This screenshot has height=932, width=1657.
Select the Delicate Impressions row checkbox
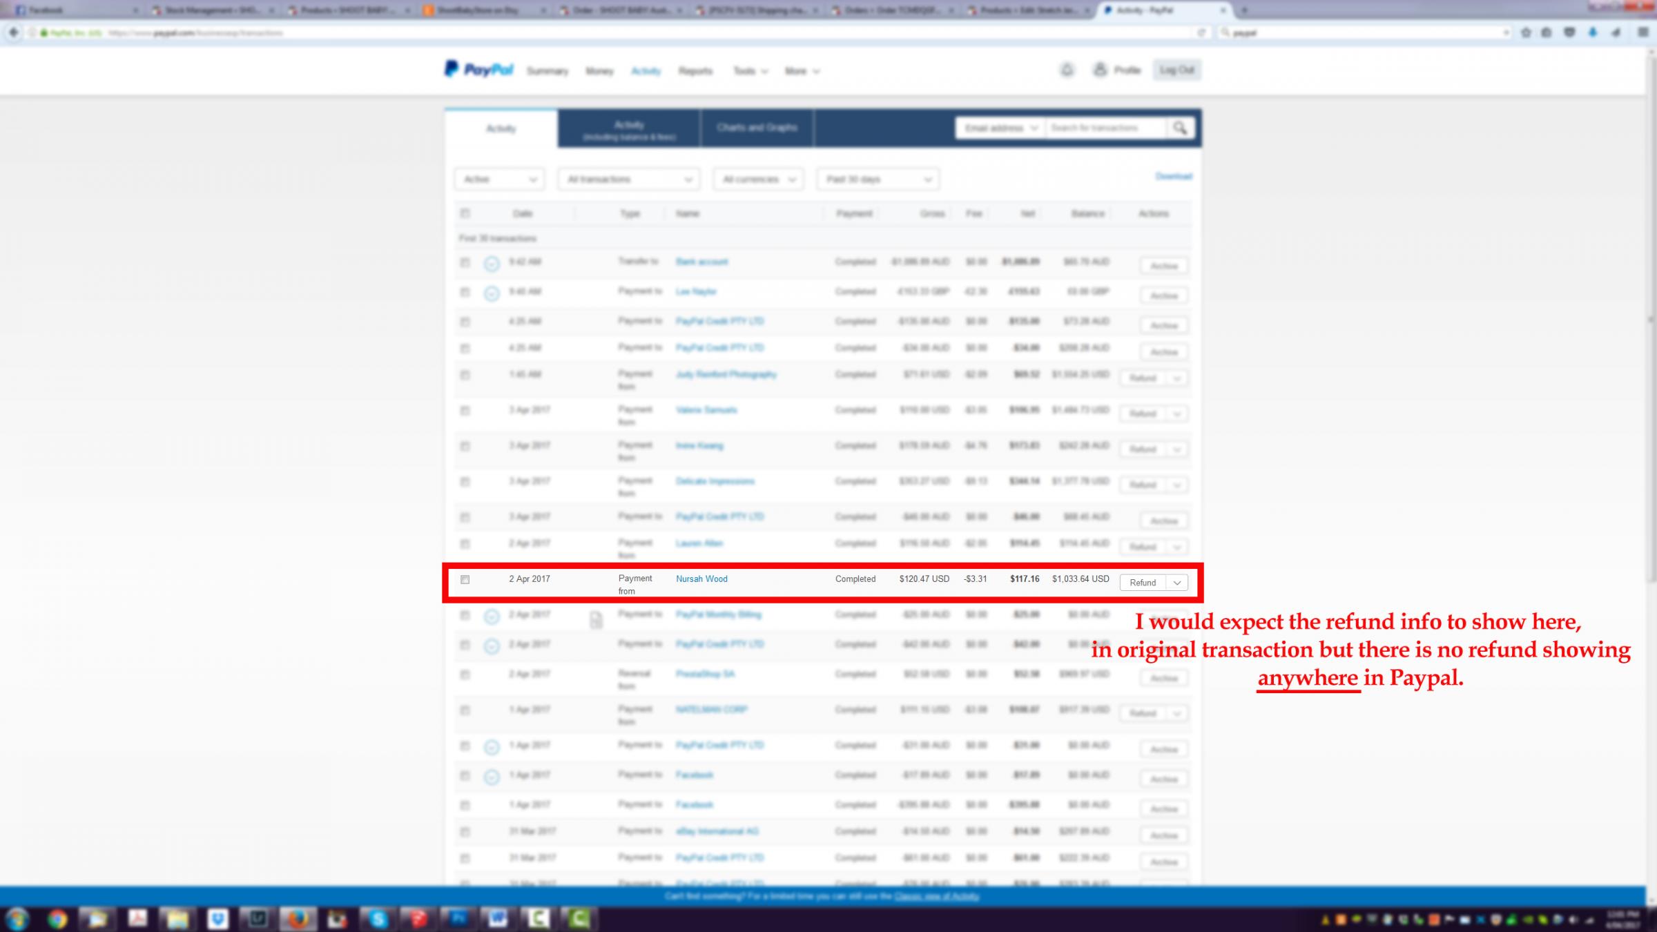point(465,482)
